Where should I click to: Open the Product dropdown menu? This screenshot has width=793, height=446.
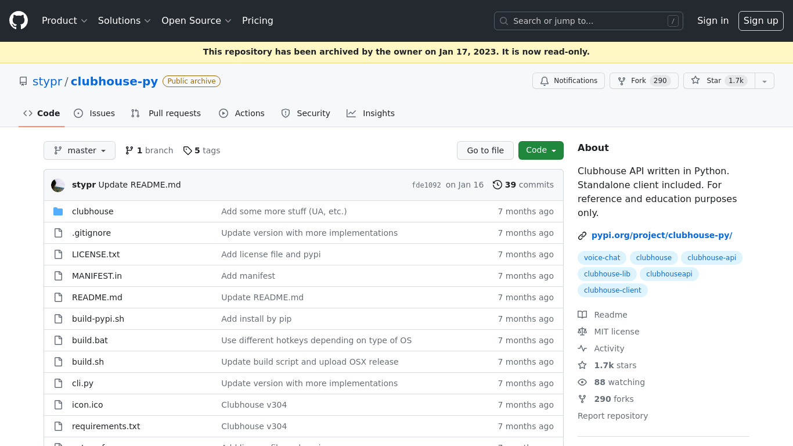pyautogui.click(x=64, y=20)
